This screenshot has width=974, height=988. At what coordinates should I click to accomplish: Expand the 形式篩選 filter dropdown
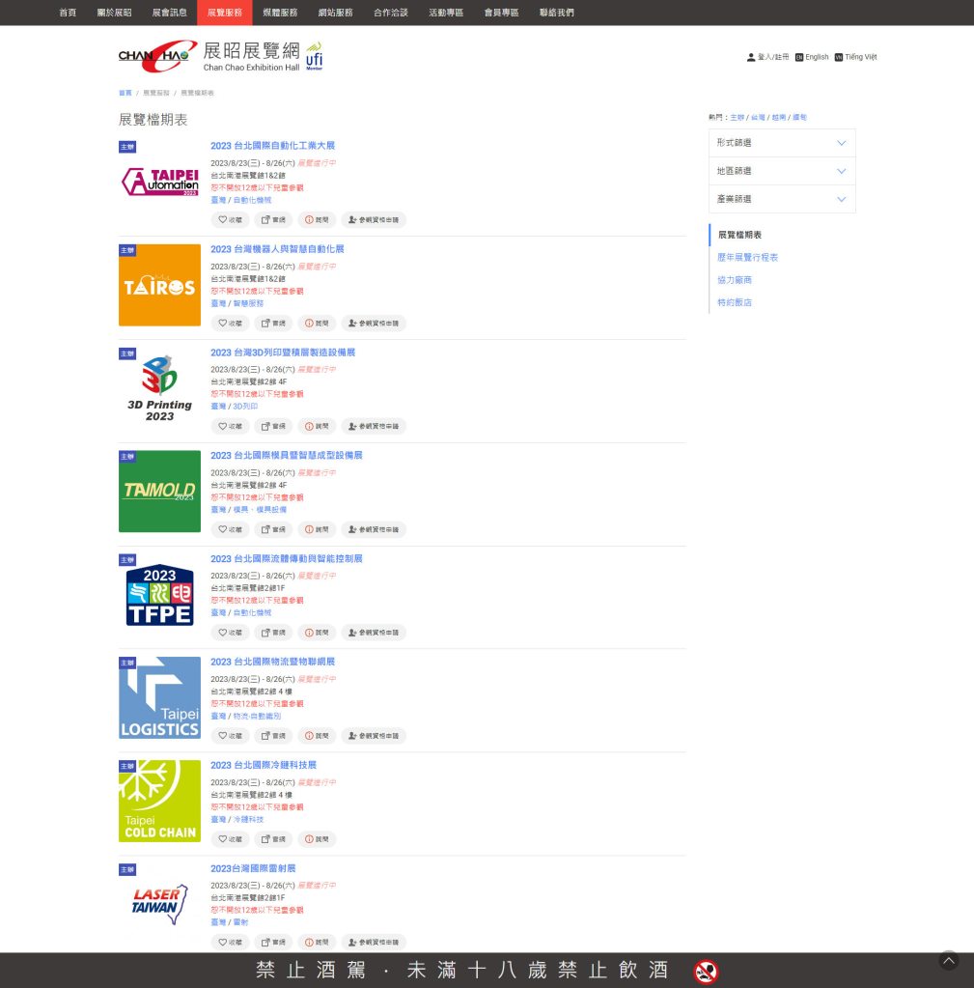point(782,143)
